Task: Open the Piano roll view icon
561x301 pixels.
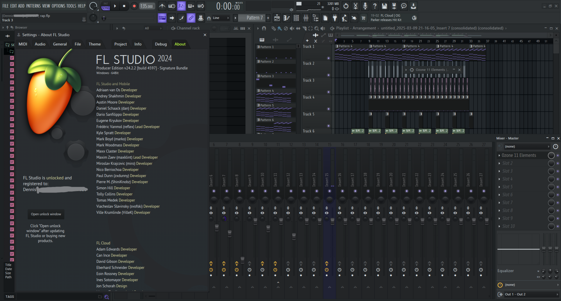Action: (286, 18)
